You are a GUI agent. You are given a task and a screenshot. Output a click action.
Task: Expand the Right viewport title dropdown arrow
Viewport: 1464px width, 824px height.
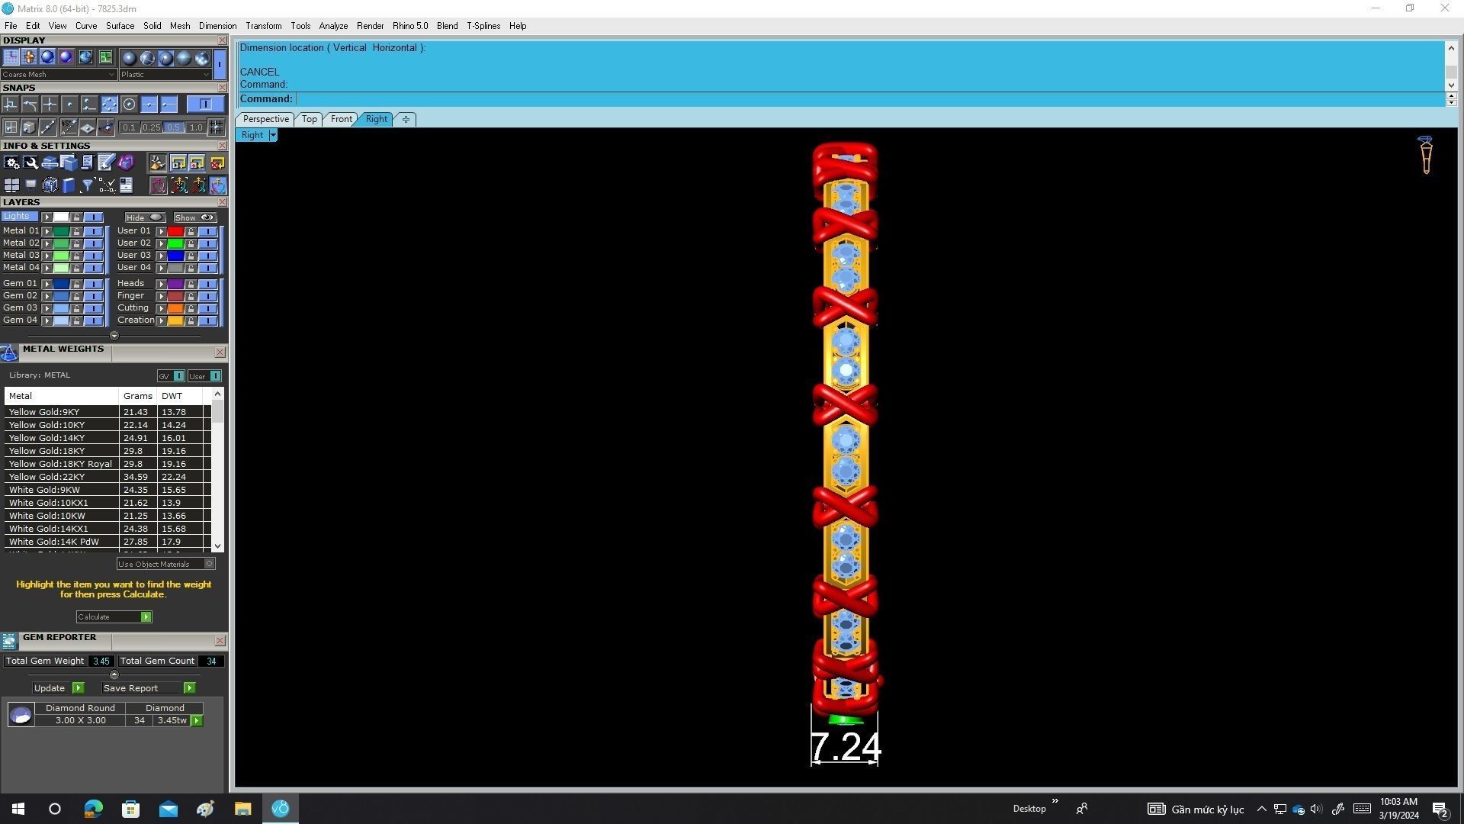pyautogui.click(x=272, y=135)
